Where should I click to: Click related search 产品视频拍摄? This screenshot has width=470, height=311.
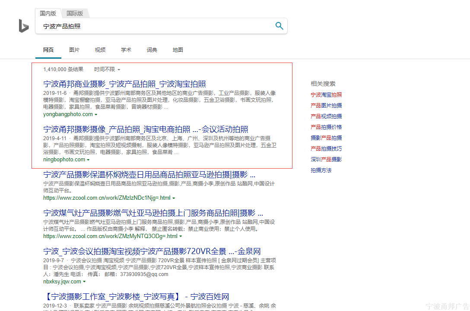point(326,116)
